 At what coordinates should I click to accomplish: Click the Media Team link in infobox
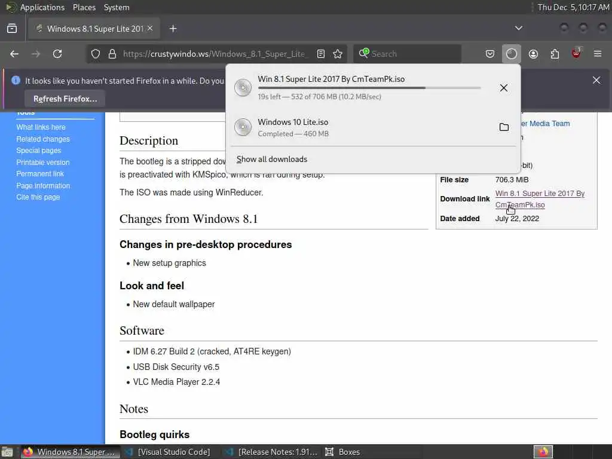(x=545, y=123)
